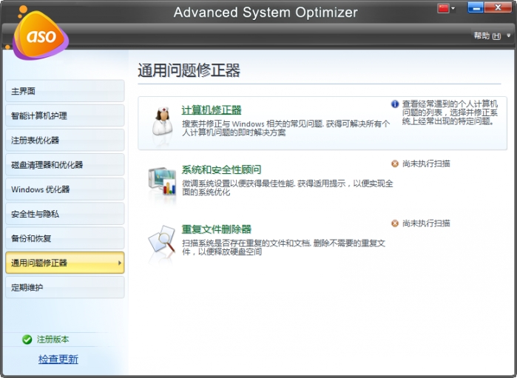Click the 重复文件删除器 description text

(283, 247)
